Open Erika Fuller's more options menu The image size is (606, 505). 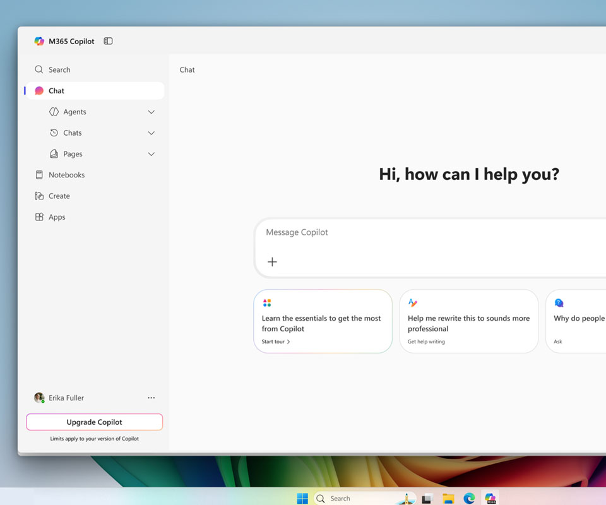151,398
